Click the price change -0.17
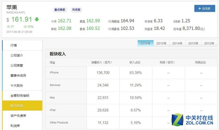The image size is (219, 130). [x=10, y=27]
